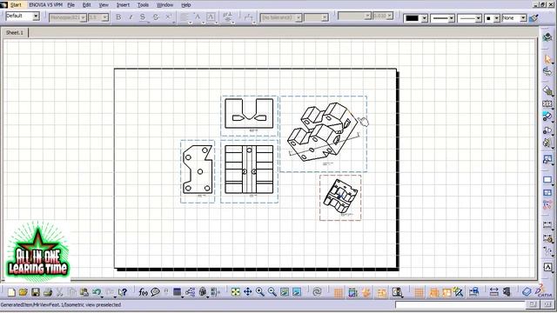
Task: Click the Broken View icon
Action: click(x=547, y=143)
